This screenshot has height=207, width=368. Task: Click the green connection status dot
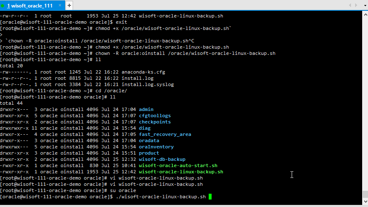(3, 5)
